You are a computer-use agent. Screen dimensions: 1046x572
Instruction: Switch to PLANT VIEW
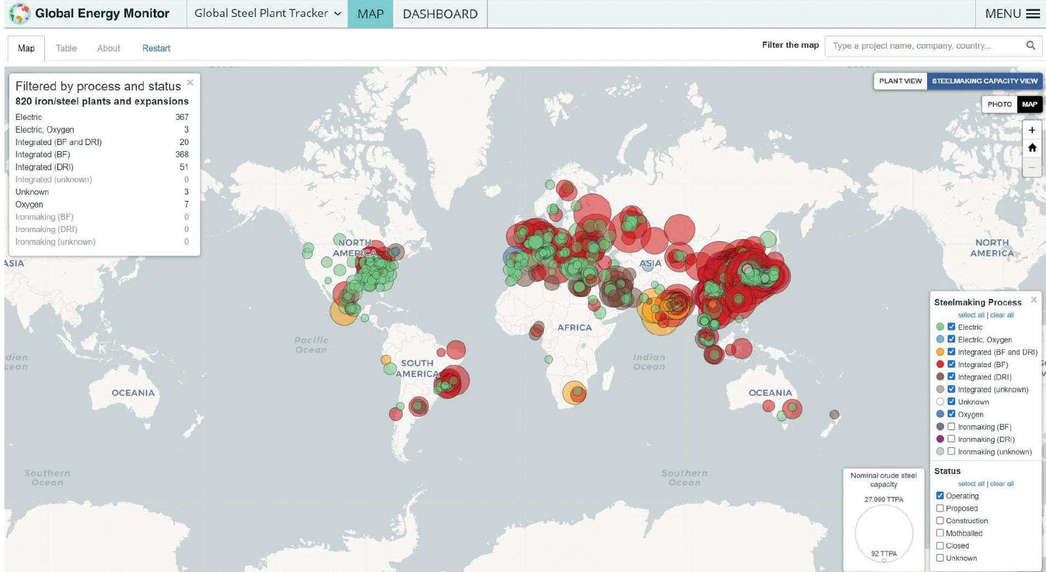click(x=900, y=81)
